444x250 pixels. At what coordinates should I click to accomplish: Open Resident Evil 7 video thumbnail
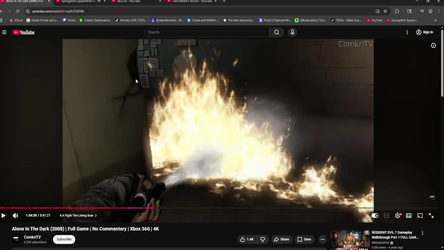point(350,240)
